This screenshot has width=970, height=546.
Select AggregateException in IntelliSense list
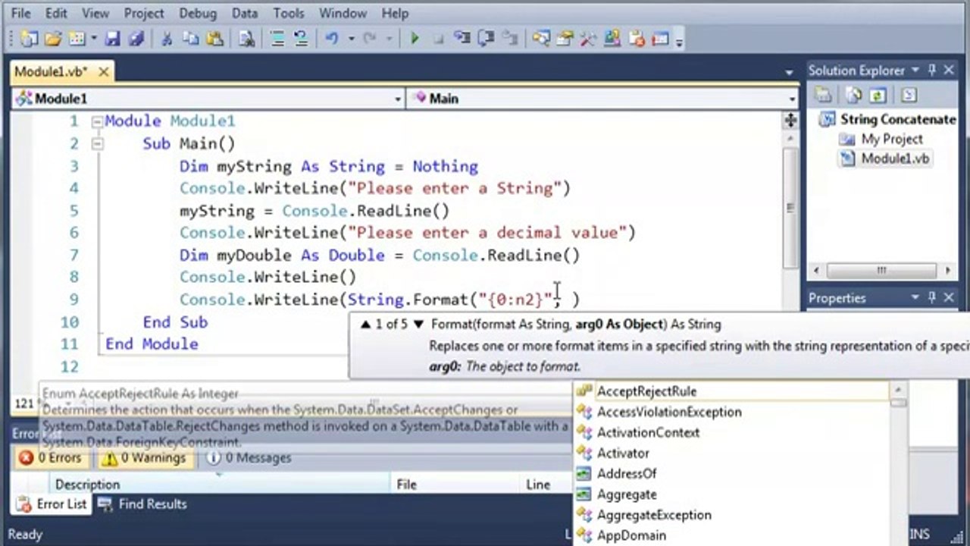pyautogui.click(x=731, y=514)
